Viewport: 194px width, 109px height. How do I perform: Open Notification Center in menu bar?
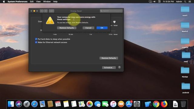click(x=190, y=2)
